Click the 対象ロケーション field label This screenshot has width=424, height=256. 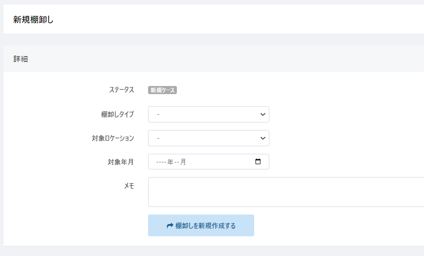(x=109, y=138)
